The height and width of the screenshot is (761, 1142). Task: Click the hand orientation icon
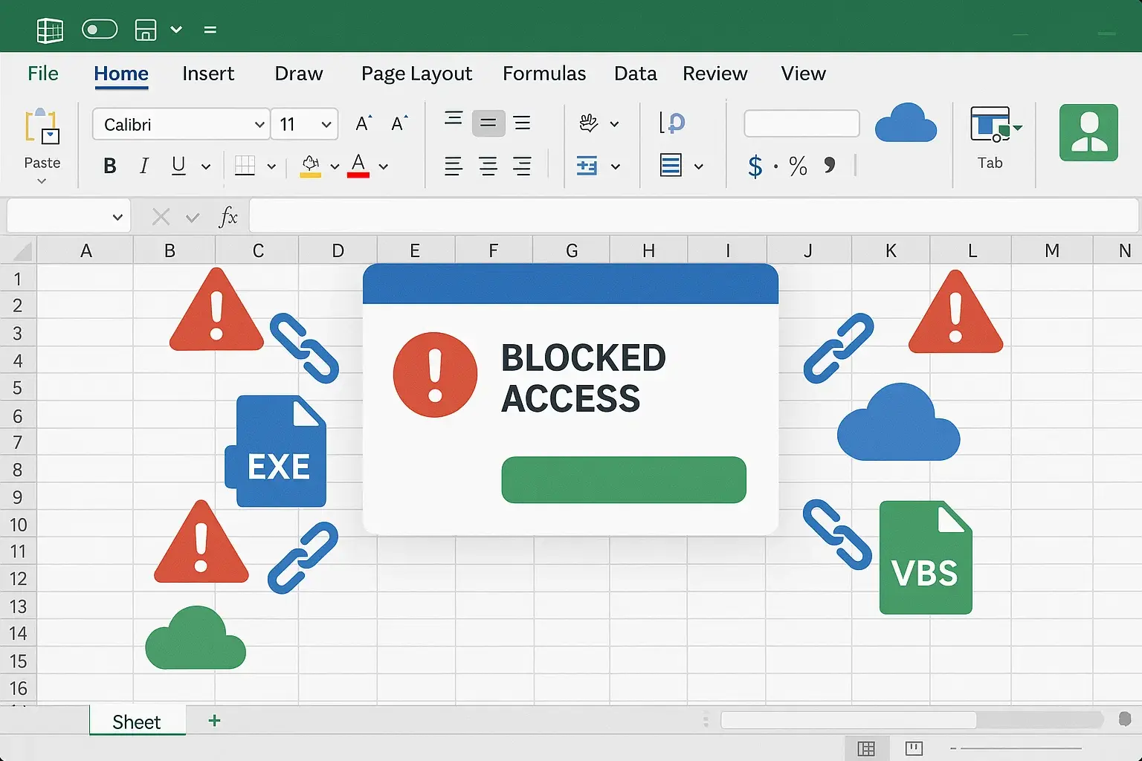click(589, 123)
